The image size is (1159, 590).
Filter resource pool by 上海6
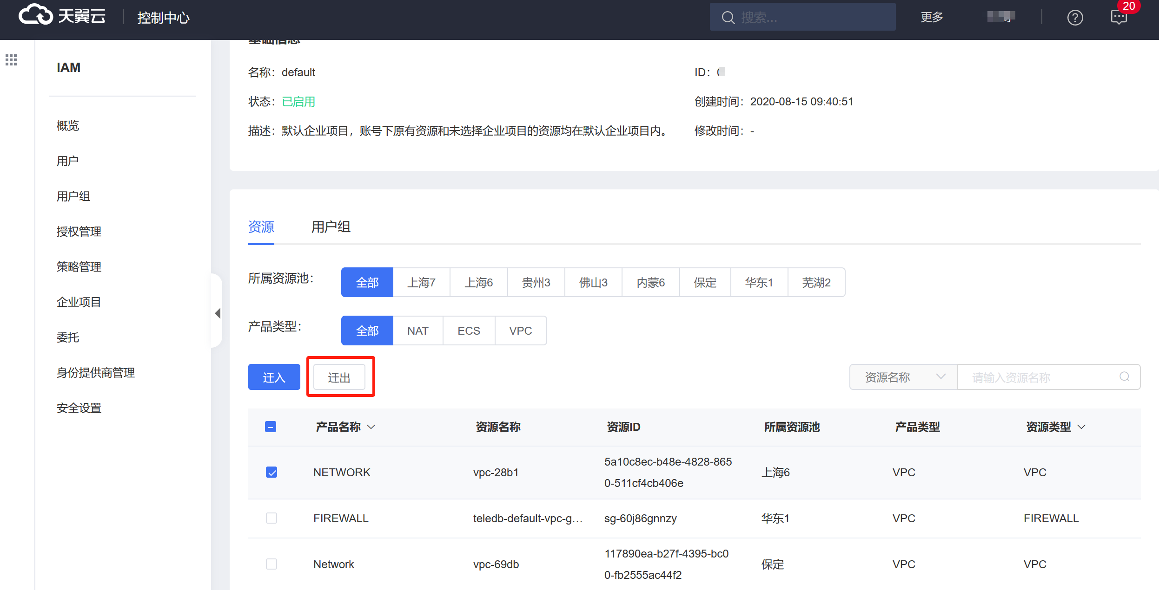pos(478,282)
